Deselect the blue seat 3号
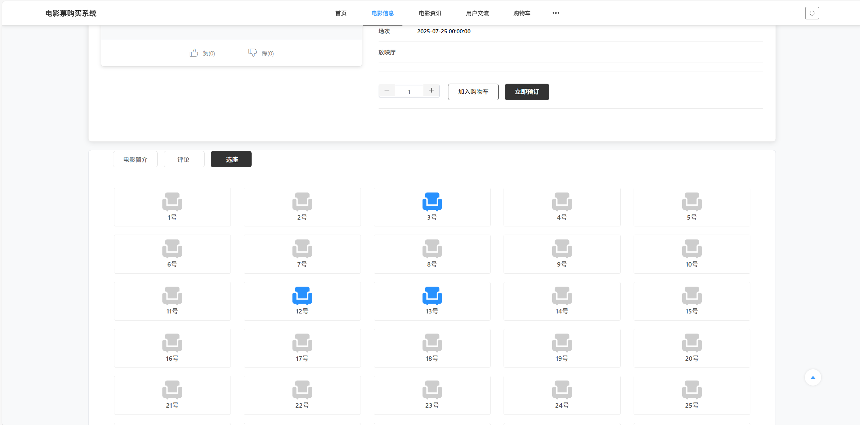The image size is (860, 425). 432,202
